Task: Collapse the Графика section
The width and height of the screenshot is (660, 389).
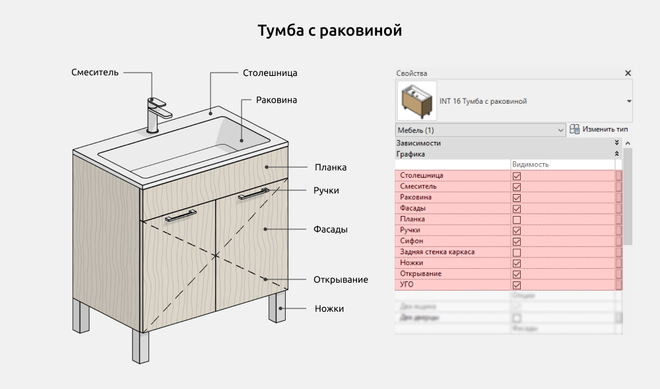Action: point(616,154)
